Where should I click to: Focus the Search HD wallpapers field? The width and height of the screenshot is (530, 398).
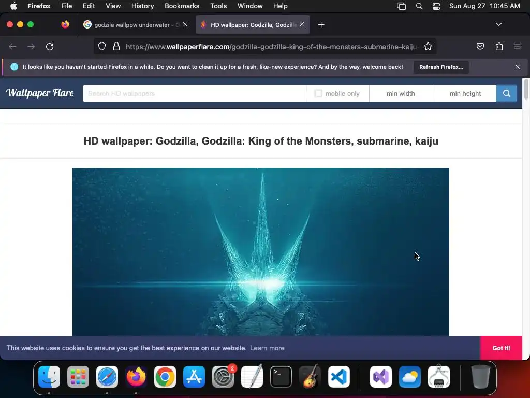point(195,93)
